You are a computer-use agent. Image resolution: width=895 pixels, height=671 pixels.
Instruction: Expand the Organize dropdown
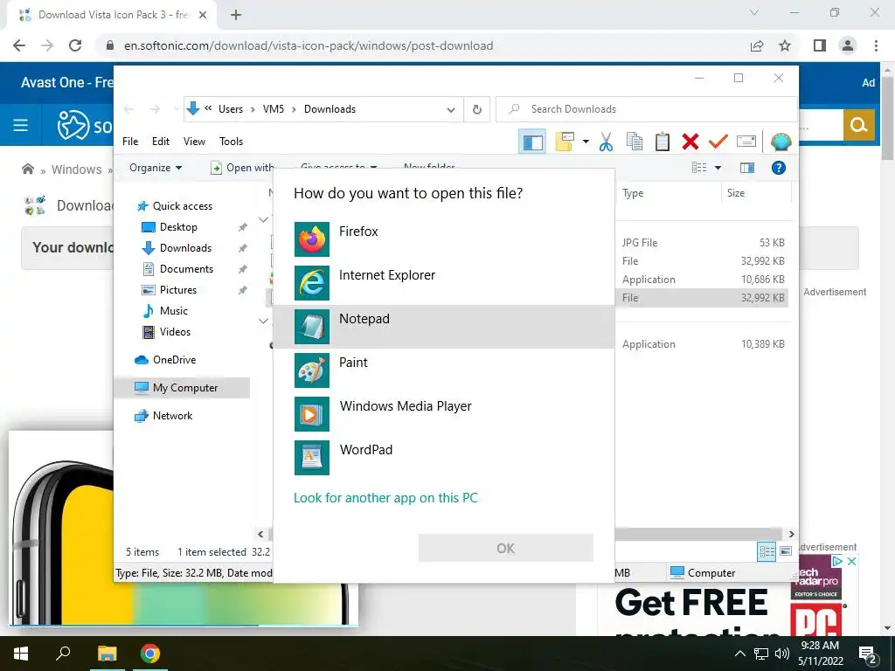(x=156, y=168)
